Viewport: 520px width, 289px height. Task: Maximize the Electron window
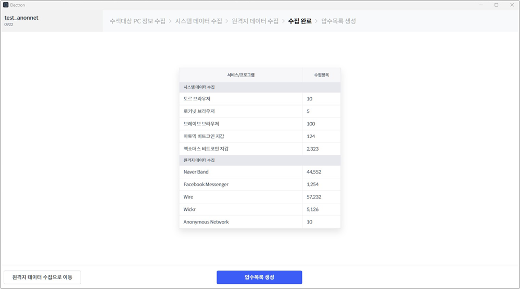coord(496,5)
